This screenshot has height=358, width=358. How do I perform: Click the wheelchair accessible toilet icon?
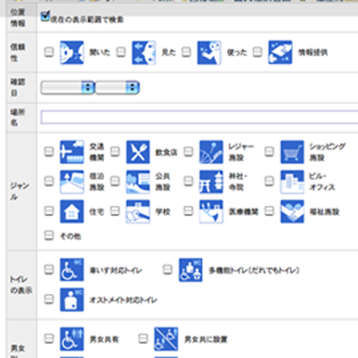pyautogui.click(x=72, y=269)
